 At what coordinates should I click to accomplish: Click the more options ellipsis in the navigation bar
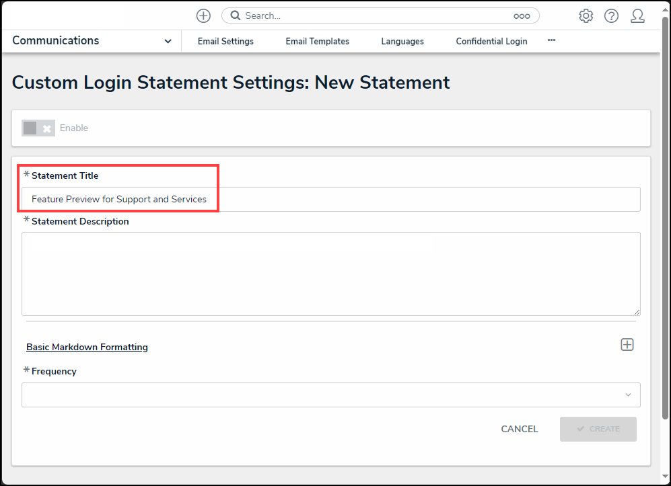551,40
